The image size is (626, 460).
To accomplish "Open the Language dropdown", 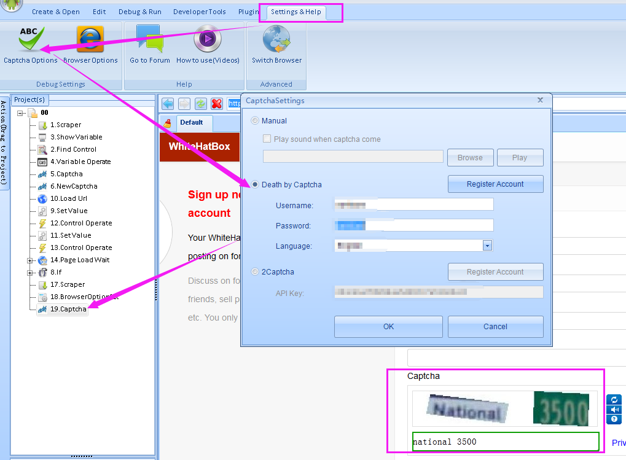I will 487,246.
